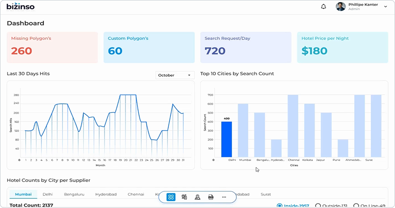The height and width of the screenshot is (208, 395).
Task: Click the Chennai bar in search count chart
Action: click(293, 126)
